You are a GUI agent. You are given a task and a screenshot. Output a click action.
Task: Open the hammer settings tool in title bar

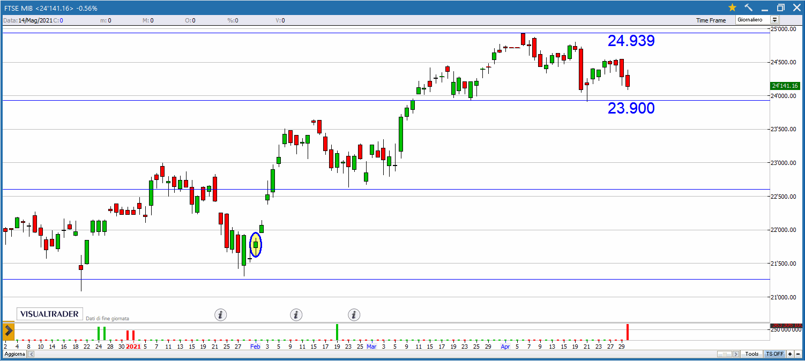(x=749, y=7)
